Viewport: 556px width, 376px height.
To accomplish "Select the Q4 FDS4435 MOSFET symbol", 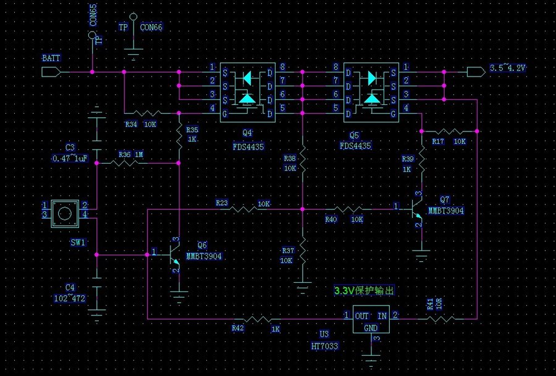I will pos(247,90).
